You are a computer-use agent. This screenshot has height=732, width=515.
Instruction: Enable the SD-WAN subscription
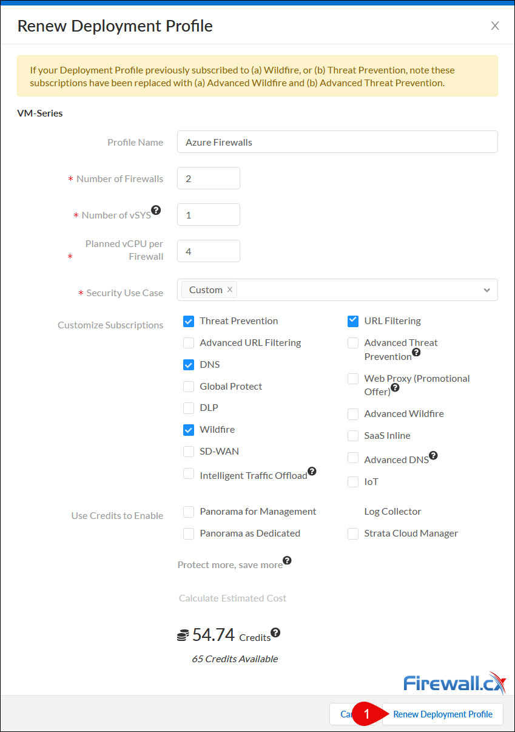tap(189, 452)
